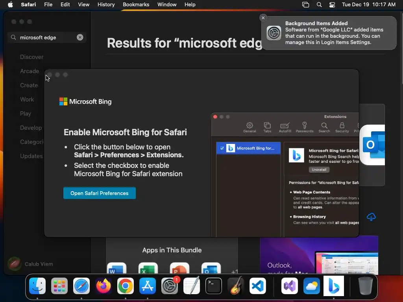Open Finder from the dock
This screenshot has width=403, height=302.
(x=37, y=286)
